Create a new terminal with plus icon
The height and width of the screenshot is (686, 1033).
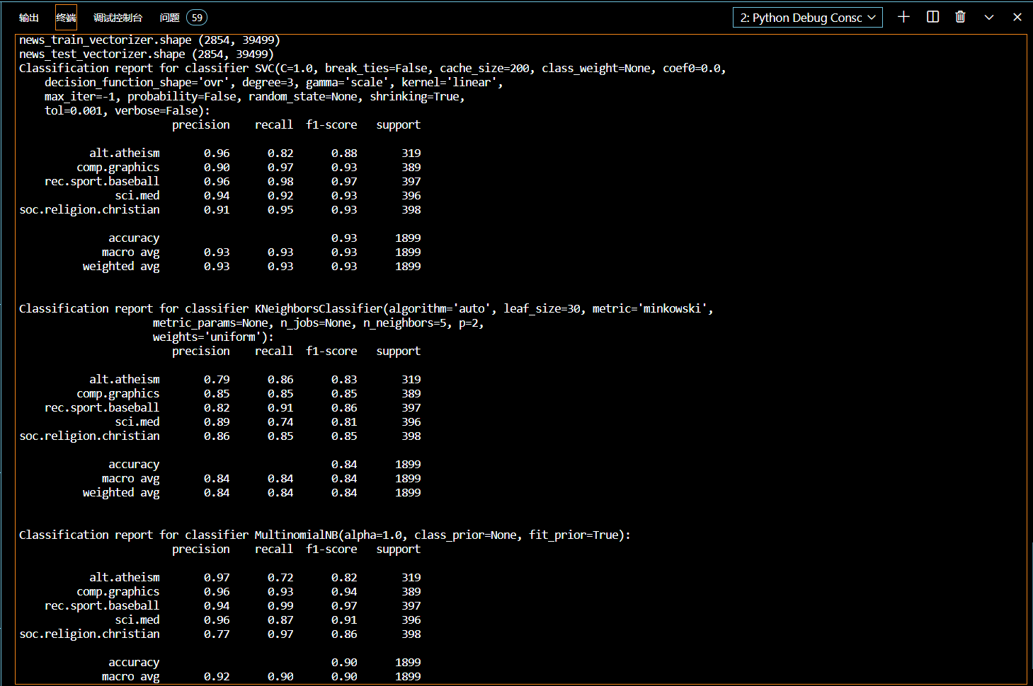[903, 17]
